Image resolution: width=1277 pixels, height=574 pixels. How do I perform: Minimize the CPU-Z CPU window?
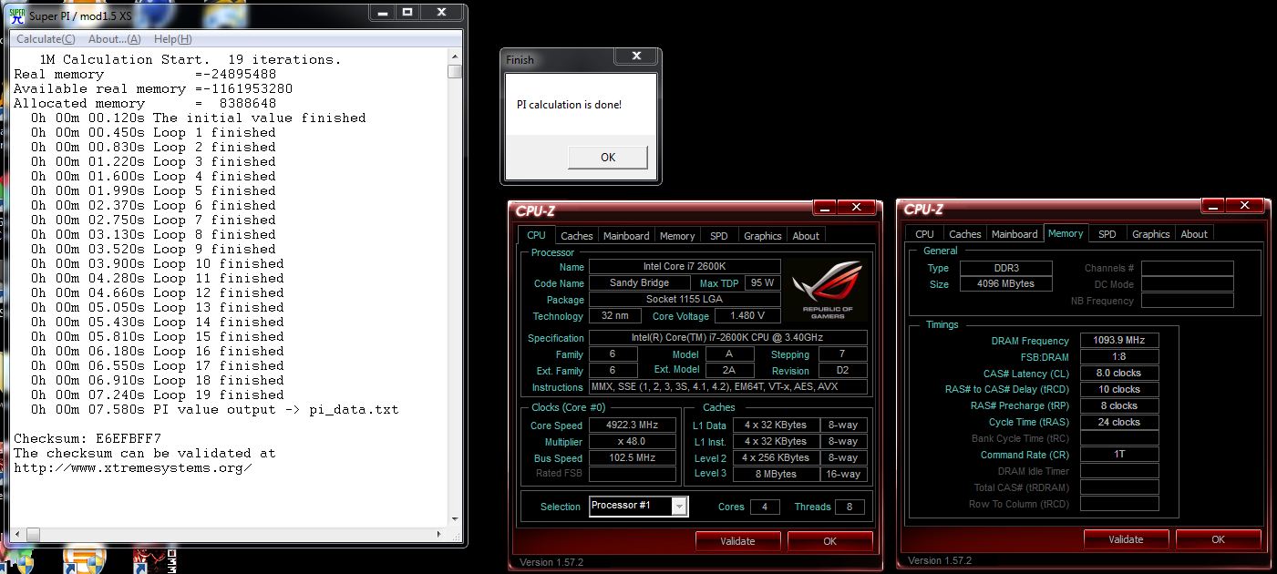tap(823, 208)
